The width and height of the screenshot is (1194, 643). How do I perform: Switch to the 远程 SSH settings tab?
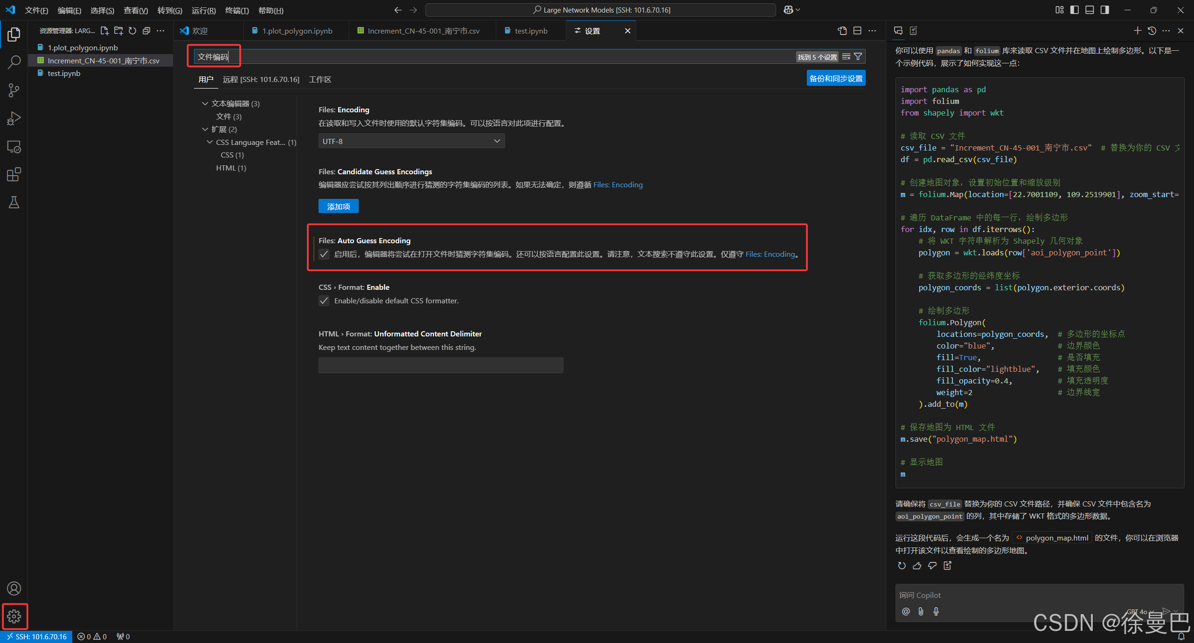pos(261,80)
